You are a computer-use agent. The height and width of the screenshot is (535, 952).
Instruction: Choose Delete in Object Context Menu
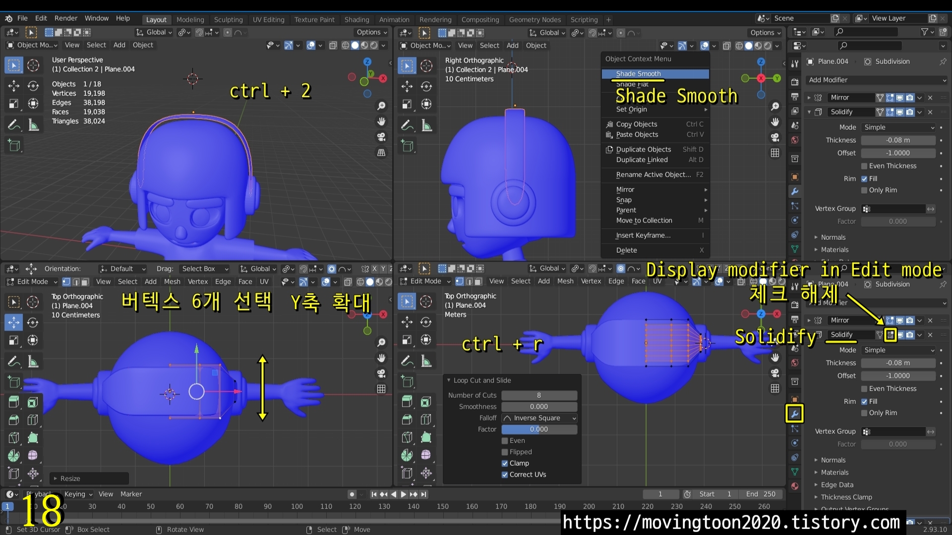[x=655, y=251]
